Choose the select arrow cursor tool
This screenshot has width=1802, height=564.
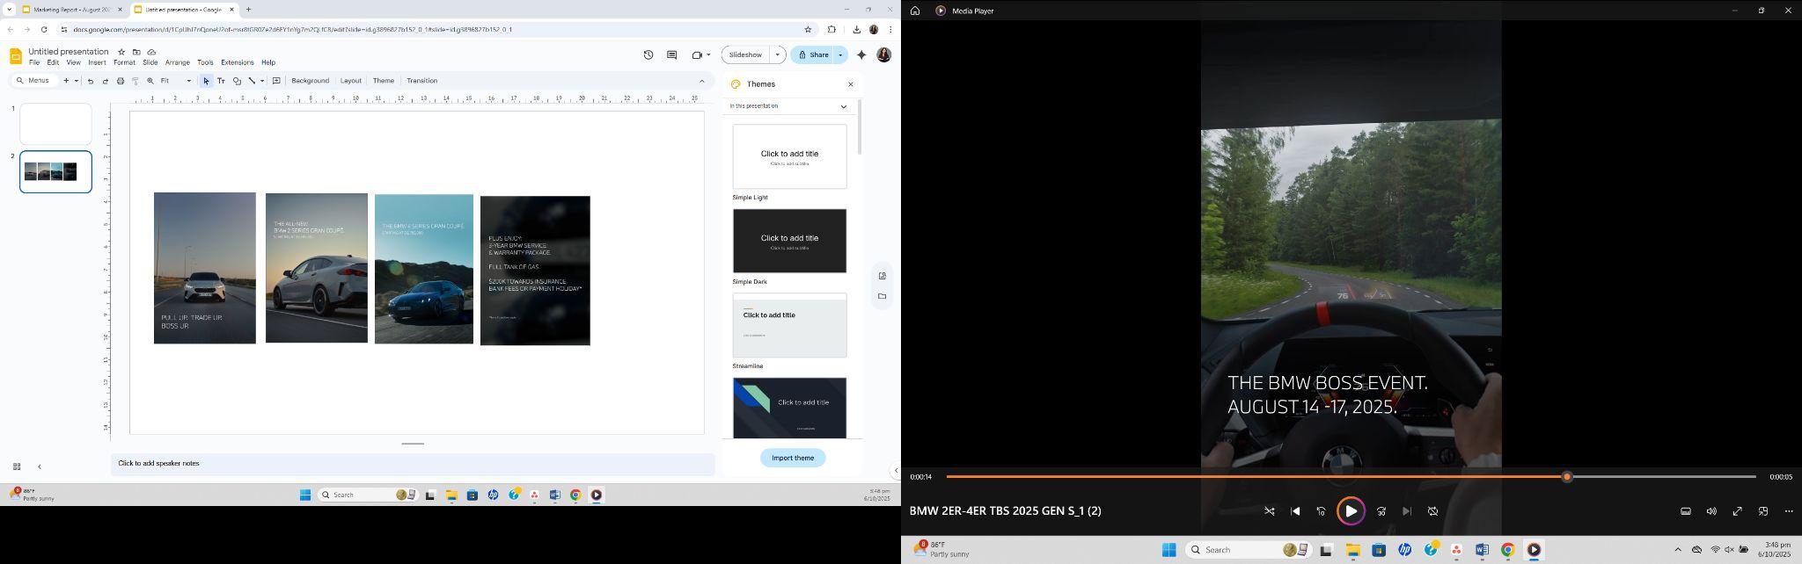click(x=206, y=81)
